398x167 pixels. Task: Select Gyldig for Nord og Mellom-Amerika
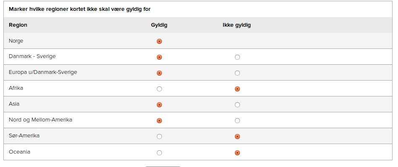pos(159,121)
